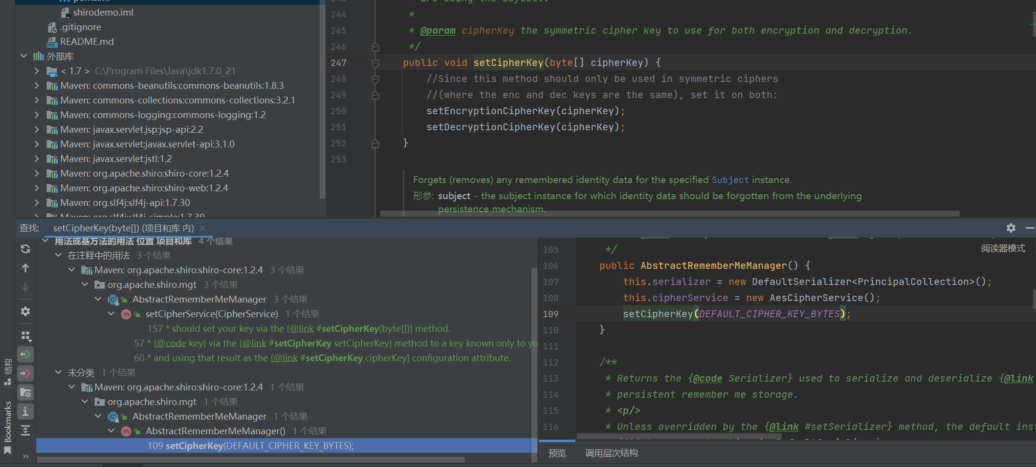Click setCipherKey method name at line 247
The height and width of the screenshot is (467, 1036).
pyautogui.click(x=508, y=62)
